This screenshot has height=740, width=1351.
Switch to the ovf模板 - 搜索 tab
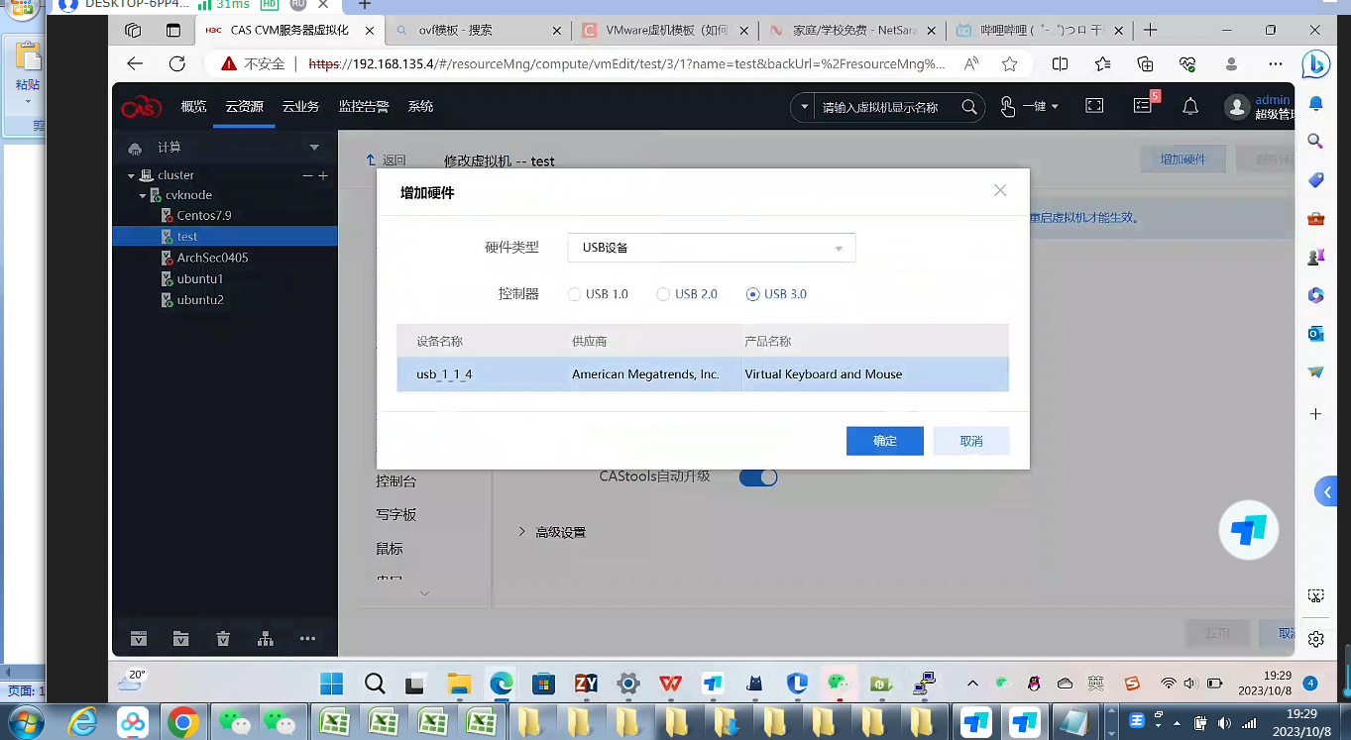479,30
